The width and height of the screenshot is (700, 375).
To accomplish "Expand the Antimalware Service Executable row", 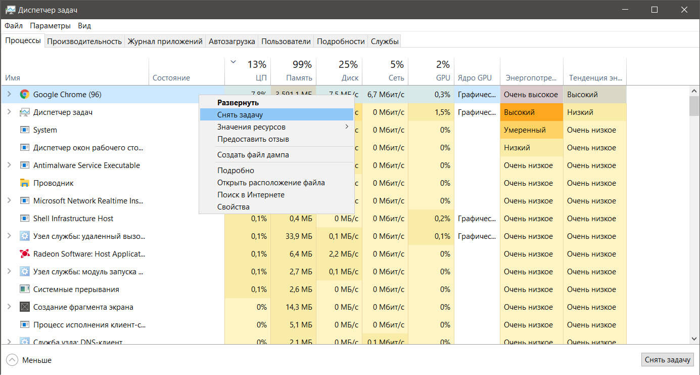I will point(9,165).
